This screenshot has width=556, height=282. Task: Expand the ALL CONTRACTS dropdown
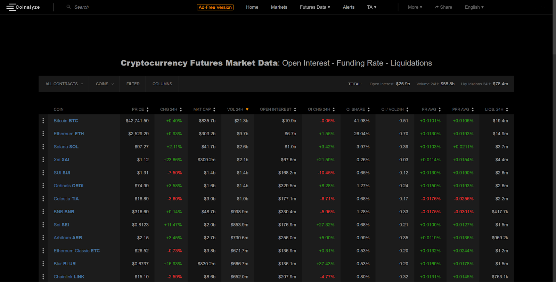point(64,84)
